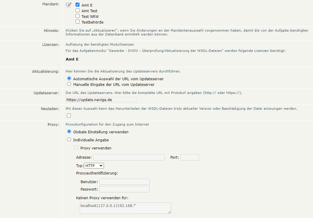Image resolution: width=313 pixels, height=218 pixels.
Task: Grab the textarea resize handle corner
Action: [169, 212]
